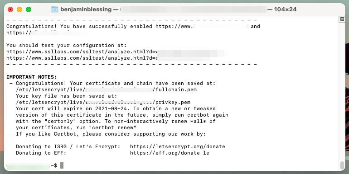349x174 pixels.
Task: Click the block cursor at the prompt
Action: click(x=62, y=165)
